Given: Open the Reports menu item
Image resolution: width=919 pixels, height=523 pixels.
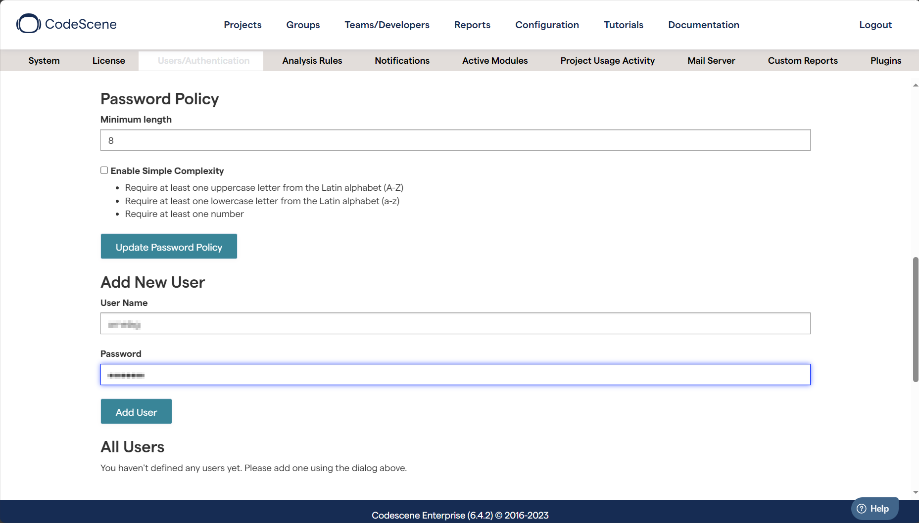Looking at the screenshot, I should point(472,25).
